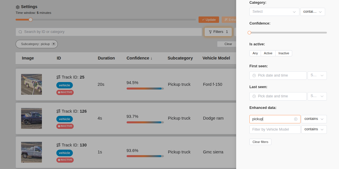
Task: Select the Inactive state option
Action: point(284,53)
